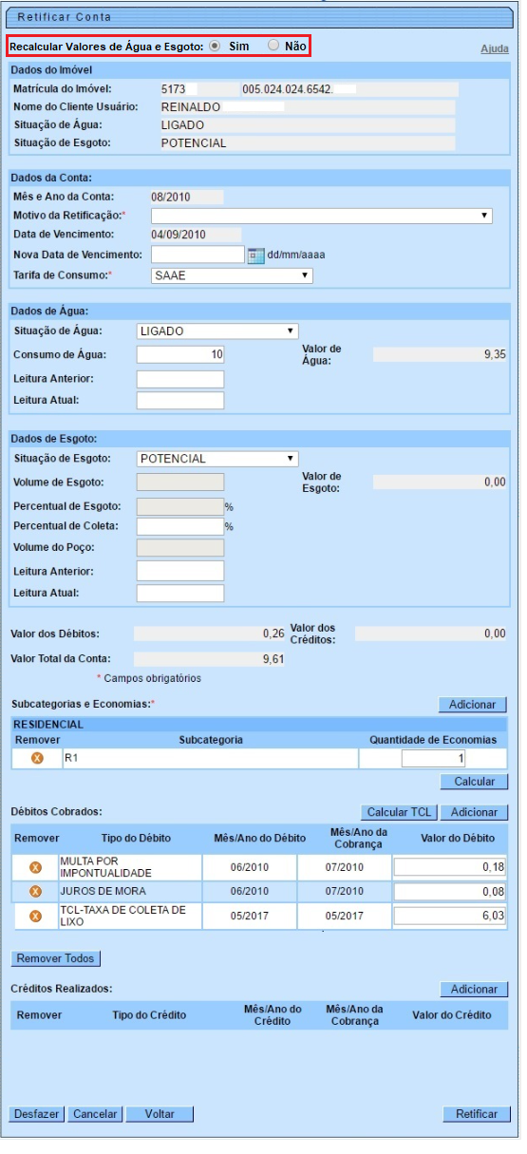Click the Calcular TCL button
Screen dimensions: 527x1154
[400, 813]
